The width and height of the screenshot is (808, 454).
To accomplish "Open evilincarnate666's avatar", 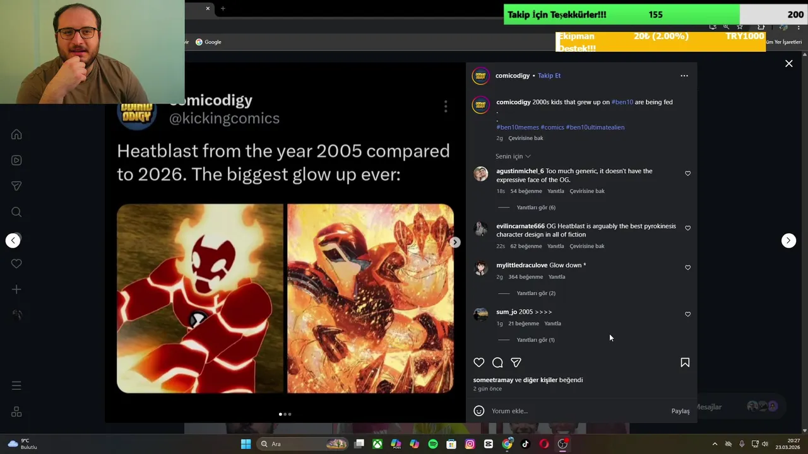I will pos(481,229).
